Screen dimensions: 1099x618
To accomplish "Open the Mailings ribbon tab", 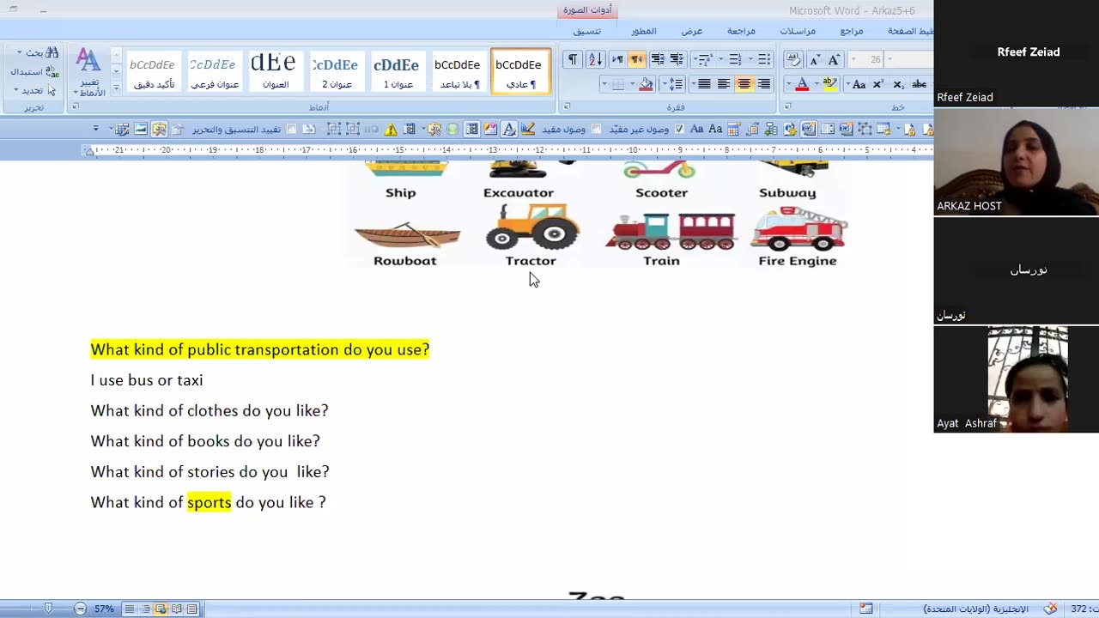I will coord(798,31).
